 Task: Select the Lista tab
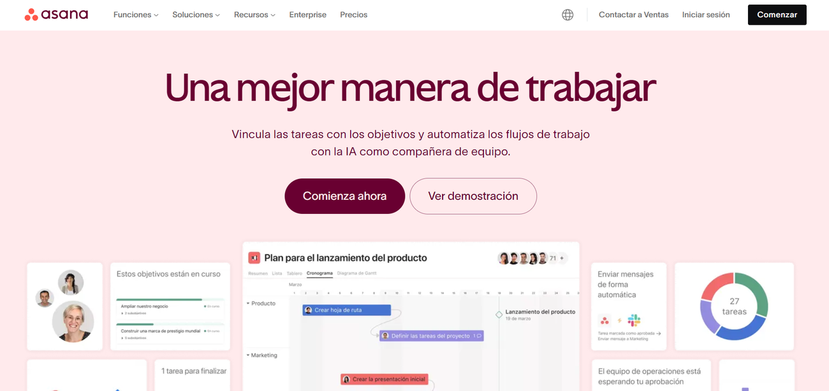[x=277, y=272]
